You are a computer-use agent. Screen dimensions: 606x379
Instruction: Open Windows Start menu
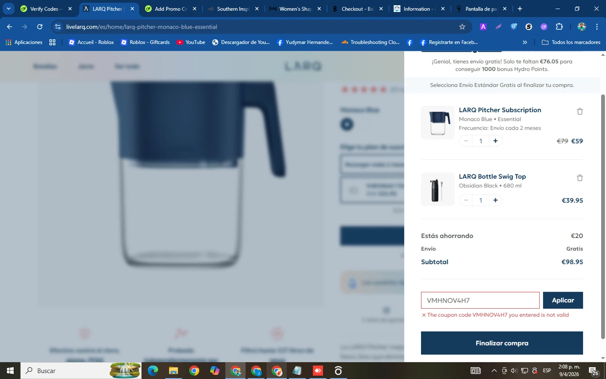10,371
